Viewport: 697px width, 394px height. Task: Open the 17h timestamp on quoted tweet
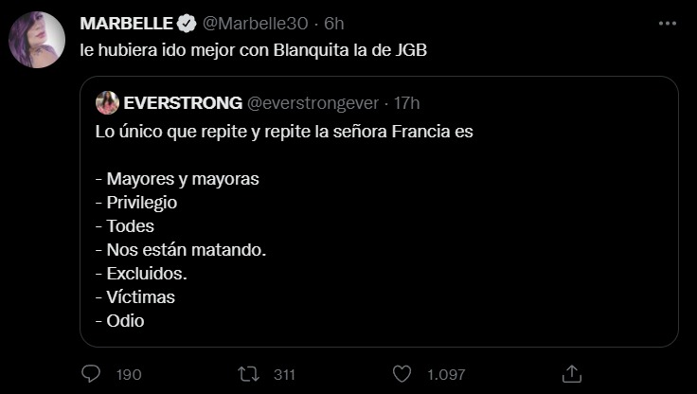(x=406, y=102)
